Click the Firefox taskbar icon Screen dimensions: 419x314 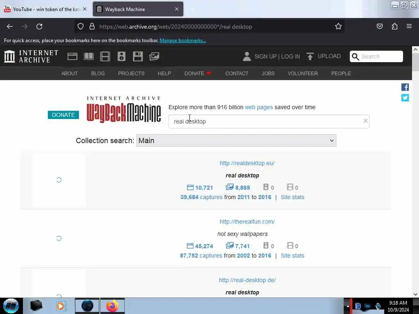click(x=113, y=306)
